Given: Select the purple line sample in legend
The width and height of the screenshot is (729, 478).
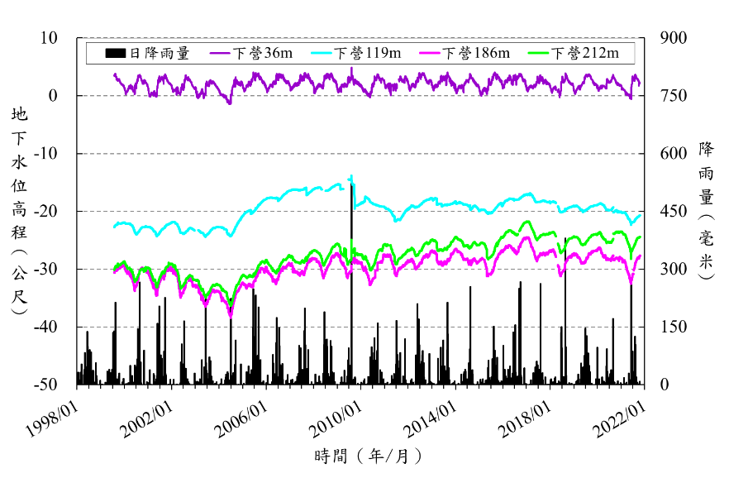Looking at the screenshot, I should pos(221,54).
